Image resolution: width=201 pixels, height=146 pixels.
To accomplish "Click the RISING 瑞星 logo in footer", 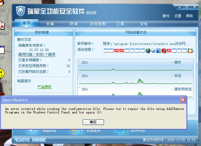I will coord(30,140).
